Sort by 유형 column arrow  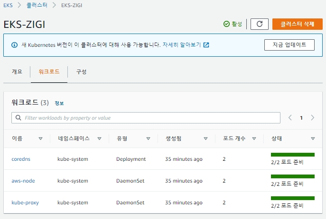[148, 139]
